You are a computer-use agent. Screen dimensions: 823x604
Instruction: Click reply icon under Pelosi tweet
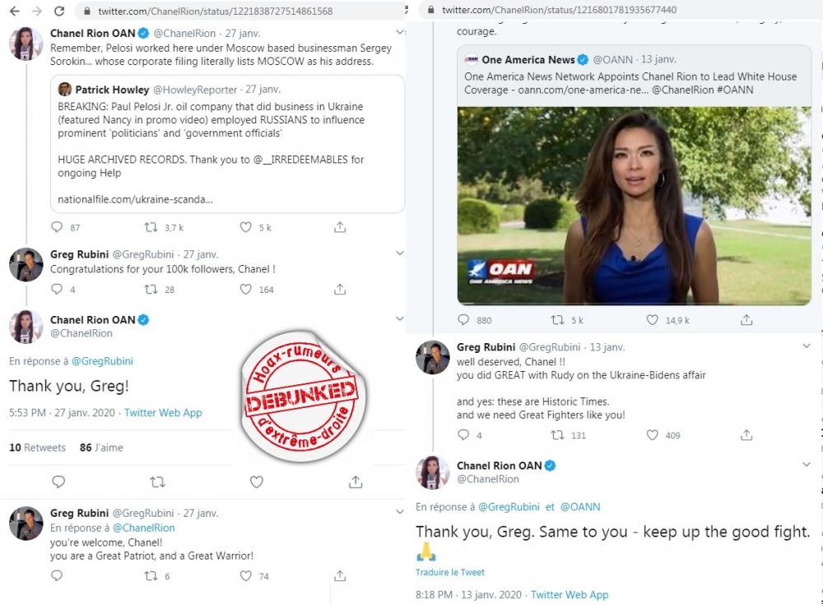56,227
